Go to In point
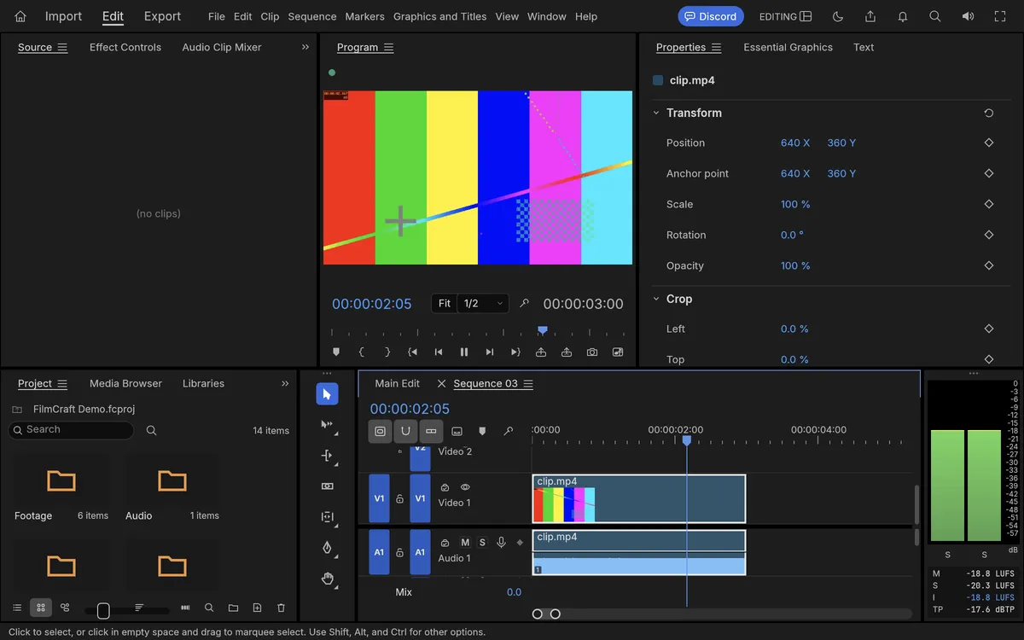Screen dimensions: 1024x640 413,352
